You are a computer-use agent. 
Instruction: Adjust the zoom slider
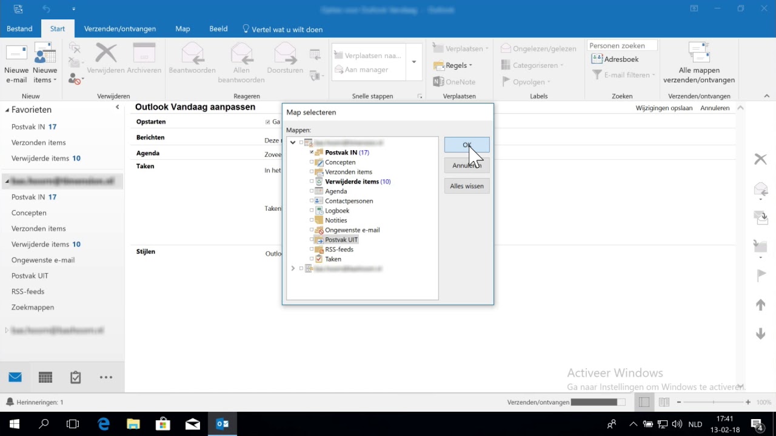(x=714, y=402)
